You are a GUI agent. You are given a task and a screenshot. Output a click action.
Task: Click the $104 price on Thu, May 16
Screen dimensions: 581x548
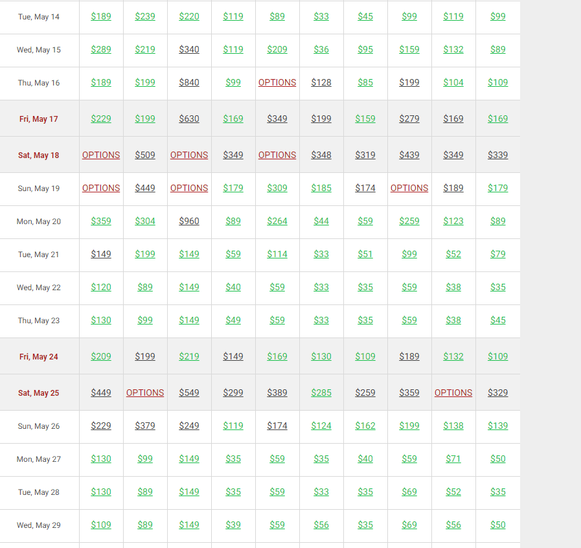453,82
